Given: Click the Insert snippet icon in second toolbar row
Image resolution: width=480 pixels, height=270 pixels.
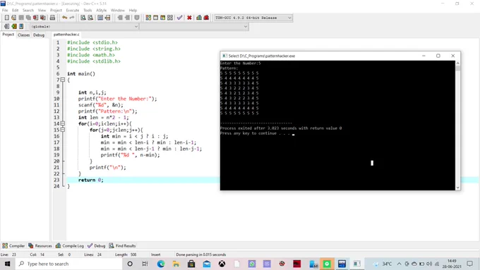Looking at the screenshot, I should (x=6, y=26).
